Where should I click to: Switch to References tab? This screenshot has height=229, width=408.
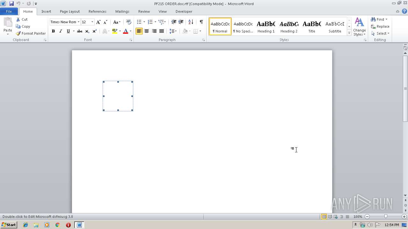(98, 11)
